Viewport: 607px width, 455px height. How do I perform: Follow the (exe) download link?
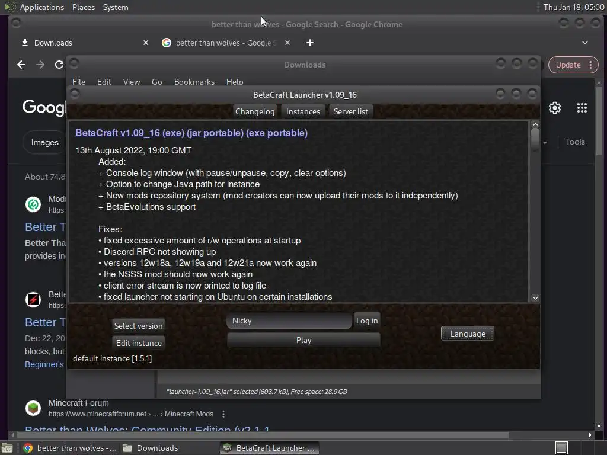point(174,133)
